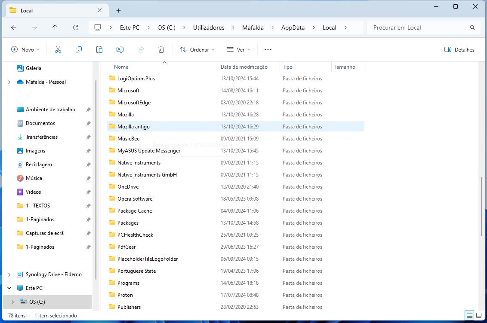Expand Mafalda - Pessoal in sidebar
Screen dimensions: 487x323
click(x=9, y=82)
